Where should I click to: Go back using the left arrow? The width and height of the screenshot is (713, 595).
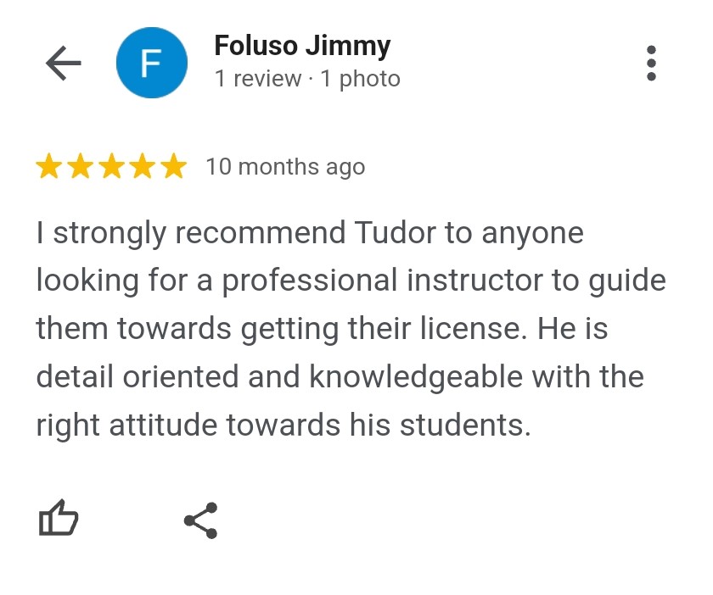[63, 63]
